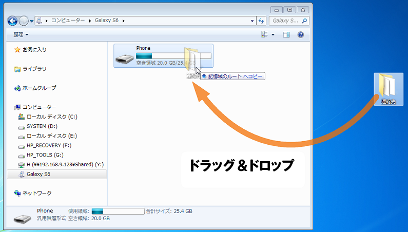Open the address bar history dropdown

point(252,21)
